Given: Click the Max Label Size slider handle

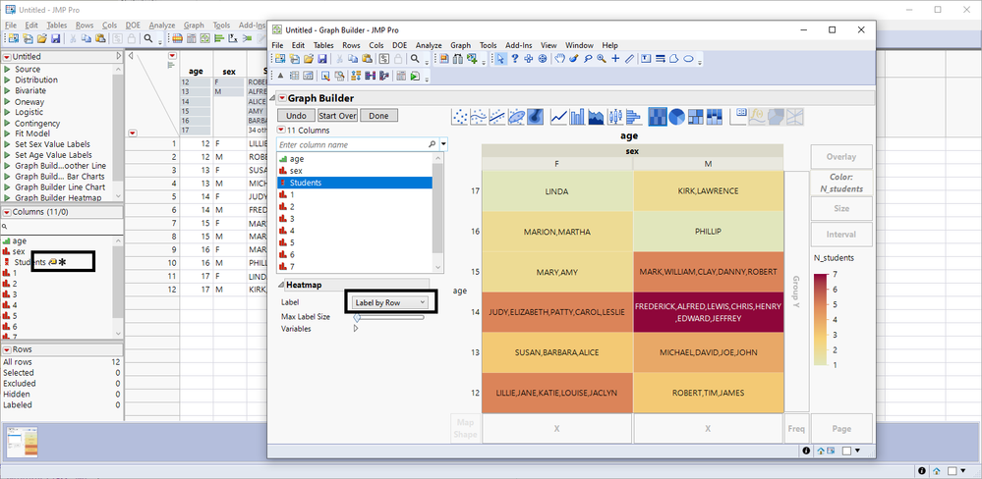Looking at the screenshot, I should (357, 317).
